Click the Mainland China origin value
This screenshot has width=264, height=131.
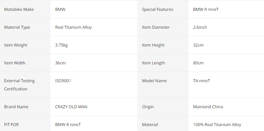208,107
